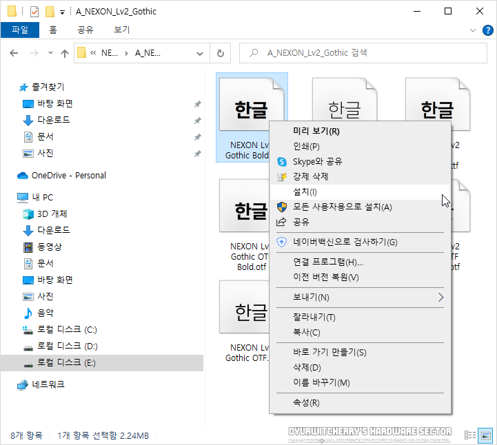
Task: Click the properties checkmark icon in title bar
Action: (34, 12)
